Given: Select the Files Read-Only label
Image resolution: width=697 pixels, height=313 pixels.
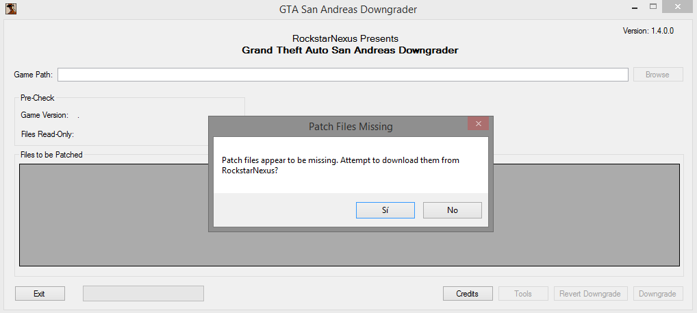Looking at the screenshot, I should [47, 134].
